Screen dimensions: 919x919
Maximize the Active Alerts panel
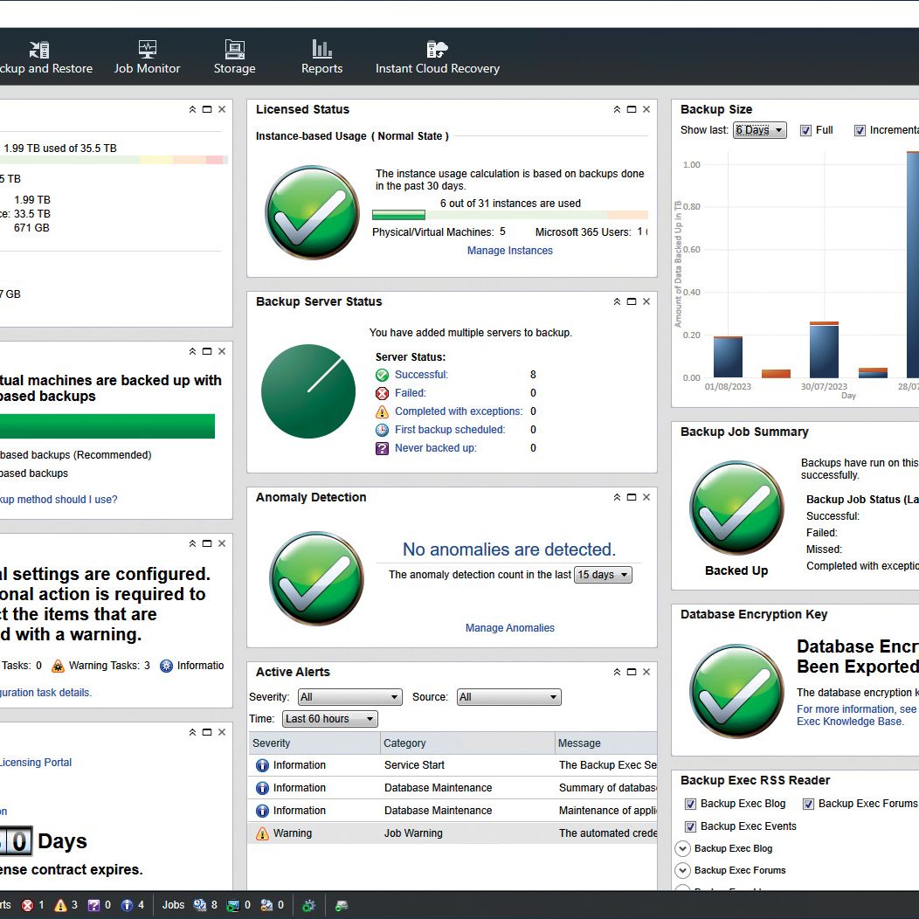click(632, 673)
